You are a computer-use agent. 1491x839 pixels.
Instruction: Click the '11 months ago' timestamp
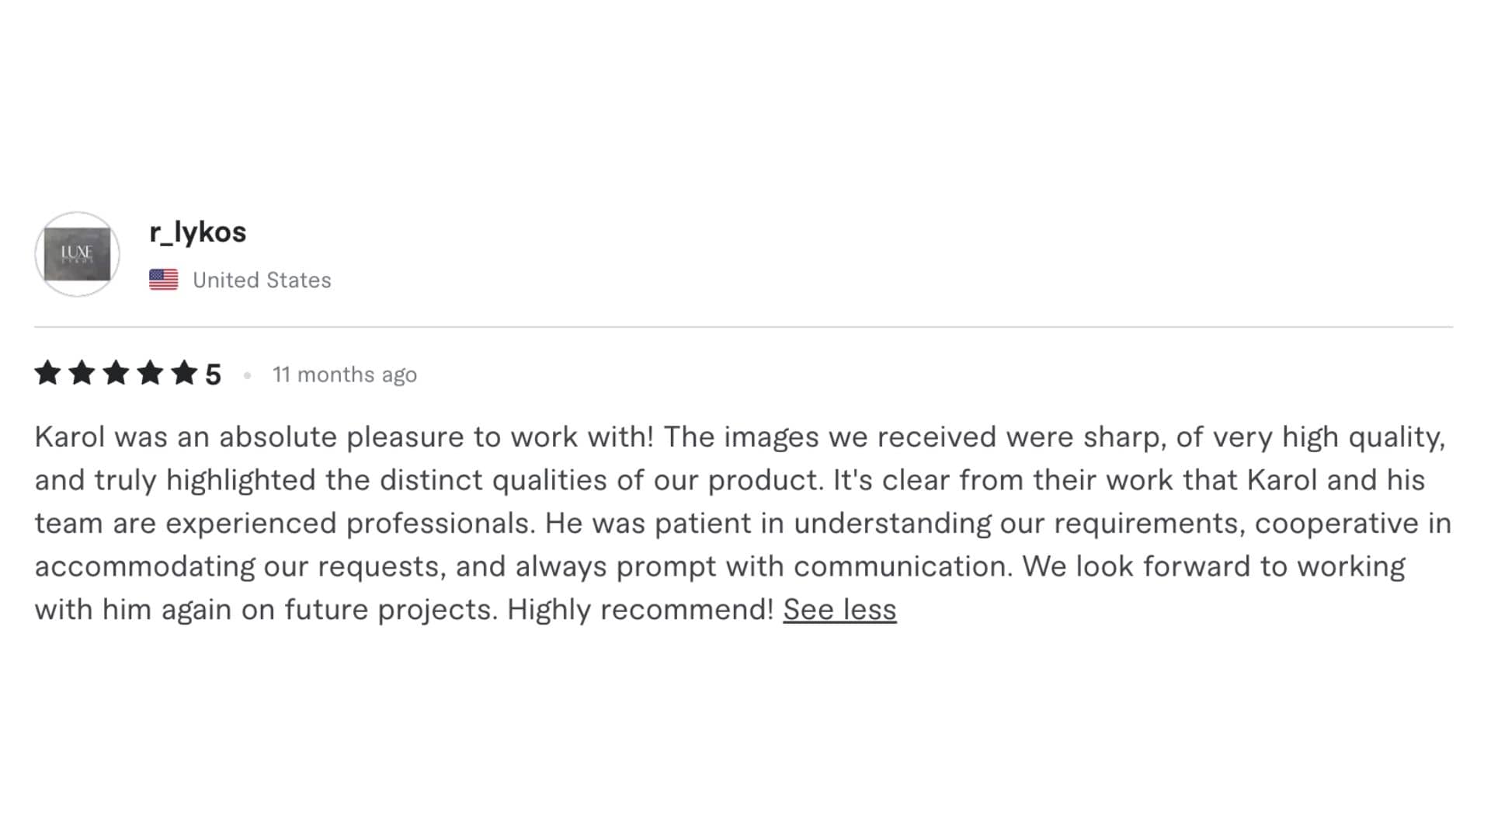[x=345, y=374]
